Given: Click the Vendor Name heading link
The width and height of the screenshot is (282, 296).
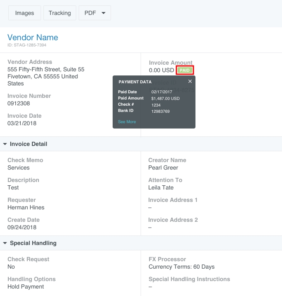Looking at the screenshot, I should coord(33,37).
